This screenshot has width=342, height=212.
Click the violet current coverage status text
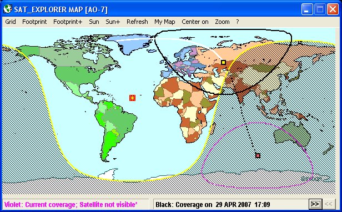pos(71,205)
